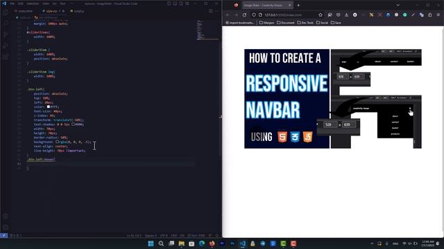Switch to the script.js editor tab
Image resolution: width=444 pixels, height=249 pixels.
pos(77,11)
